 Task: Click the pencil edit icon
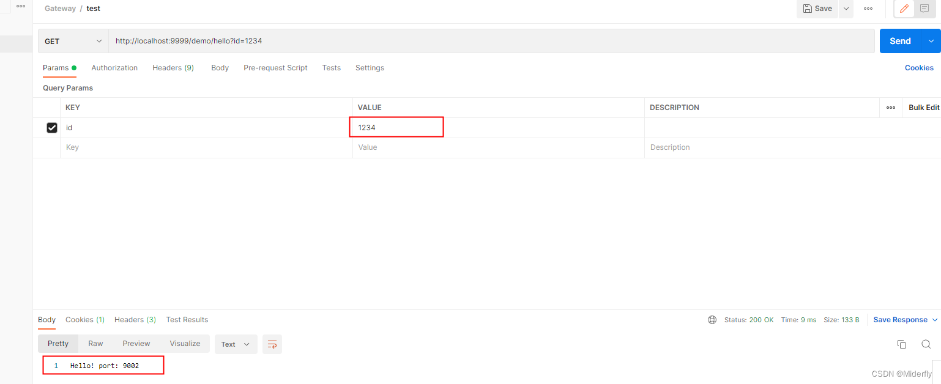click(x=904, y=9)
